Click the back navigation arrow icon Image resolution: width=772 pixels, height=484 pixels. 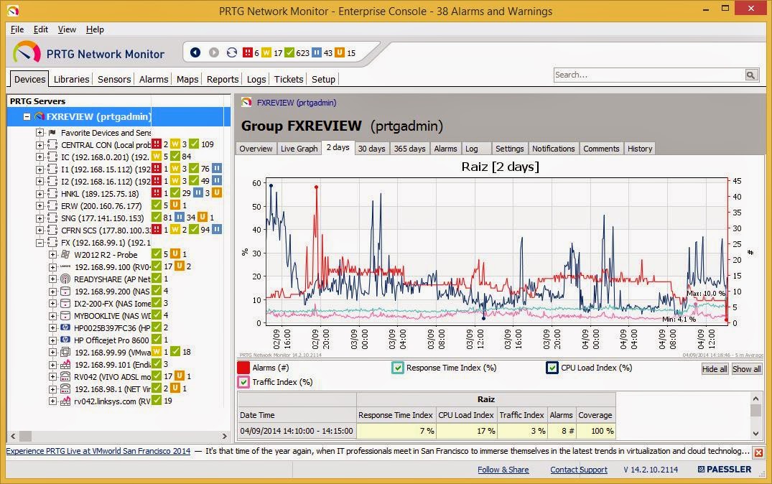click(x=195, y=52)
